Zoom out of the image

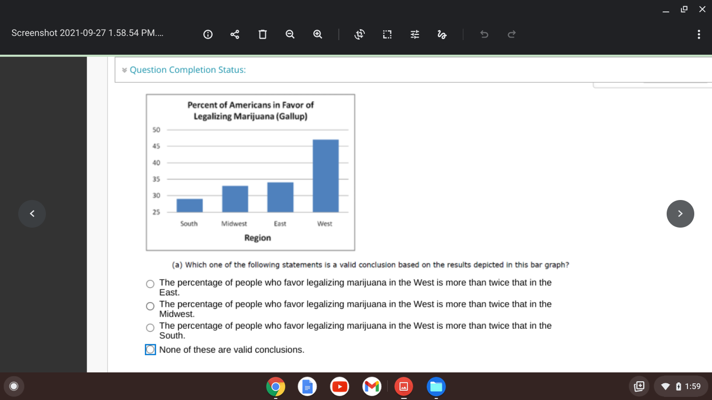pyautogui.click(x=290, y=34)
